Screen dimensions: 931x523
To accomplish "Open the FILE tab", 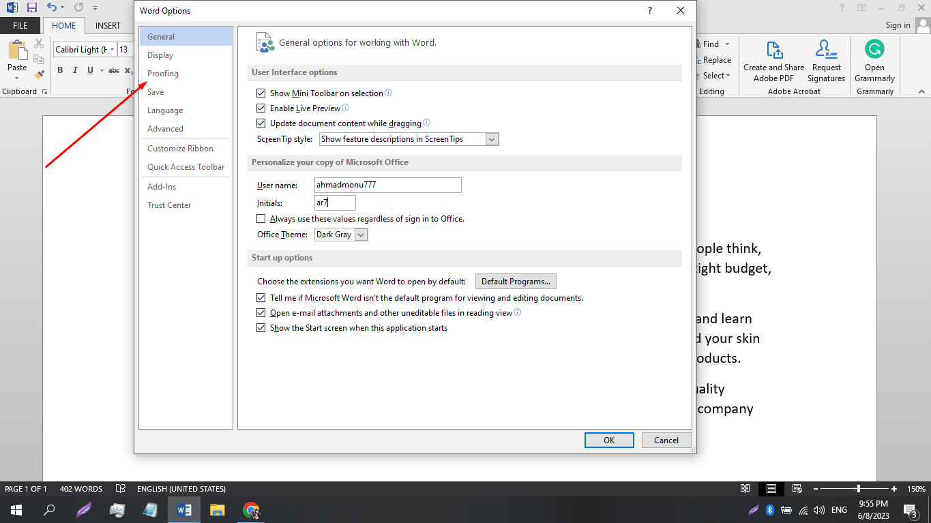I will pos(20,25).
